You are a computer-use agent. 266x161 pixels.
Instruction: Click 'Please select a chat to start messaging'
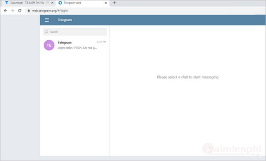click(x=188, y=77)
